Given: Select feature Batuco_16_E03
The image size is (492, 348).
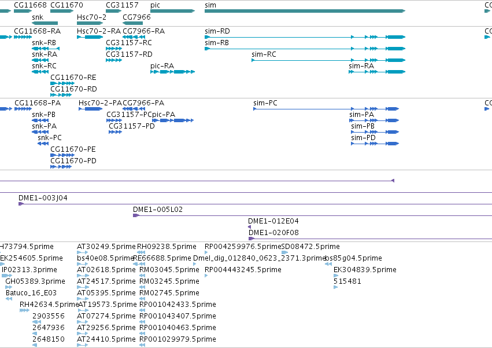Looking at the screenshot, I should [9, 299].
